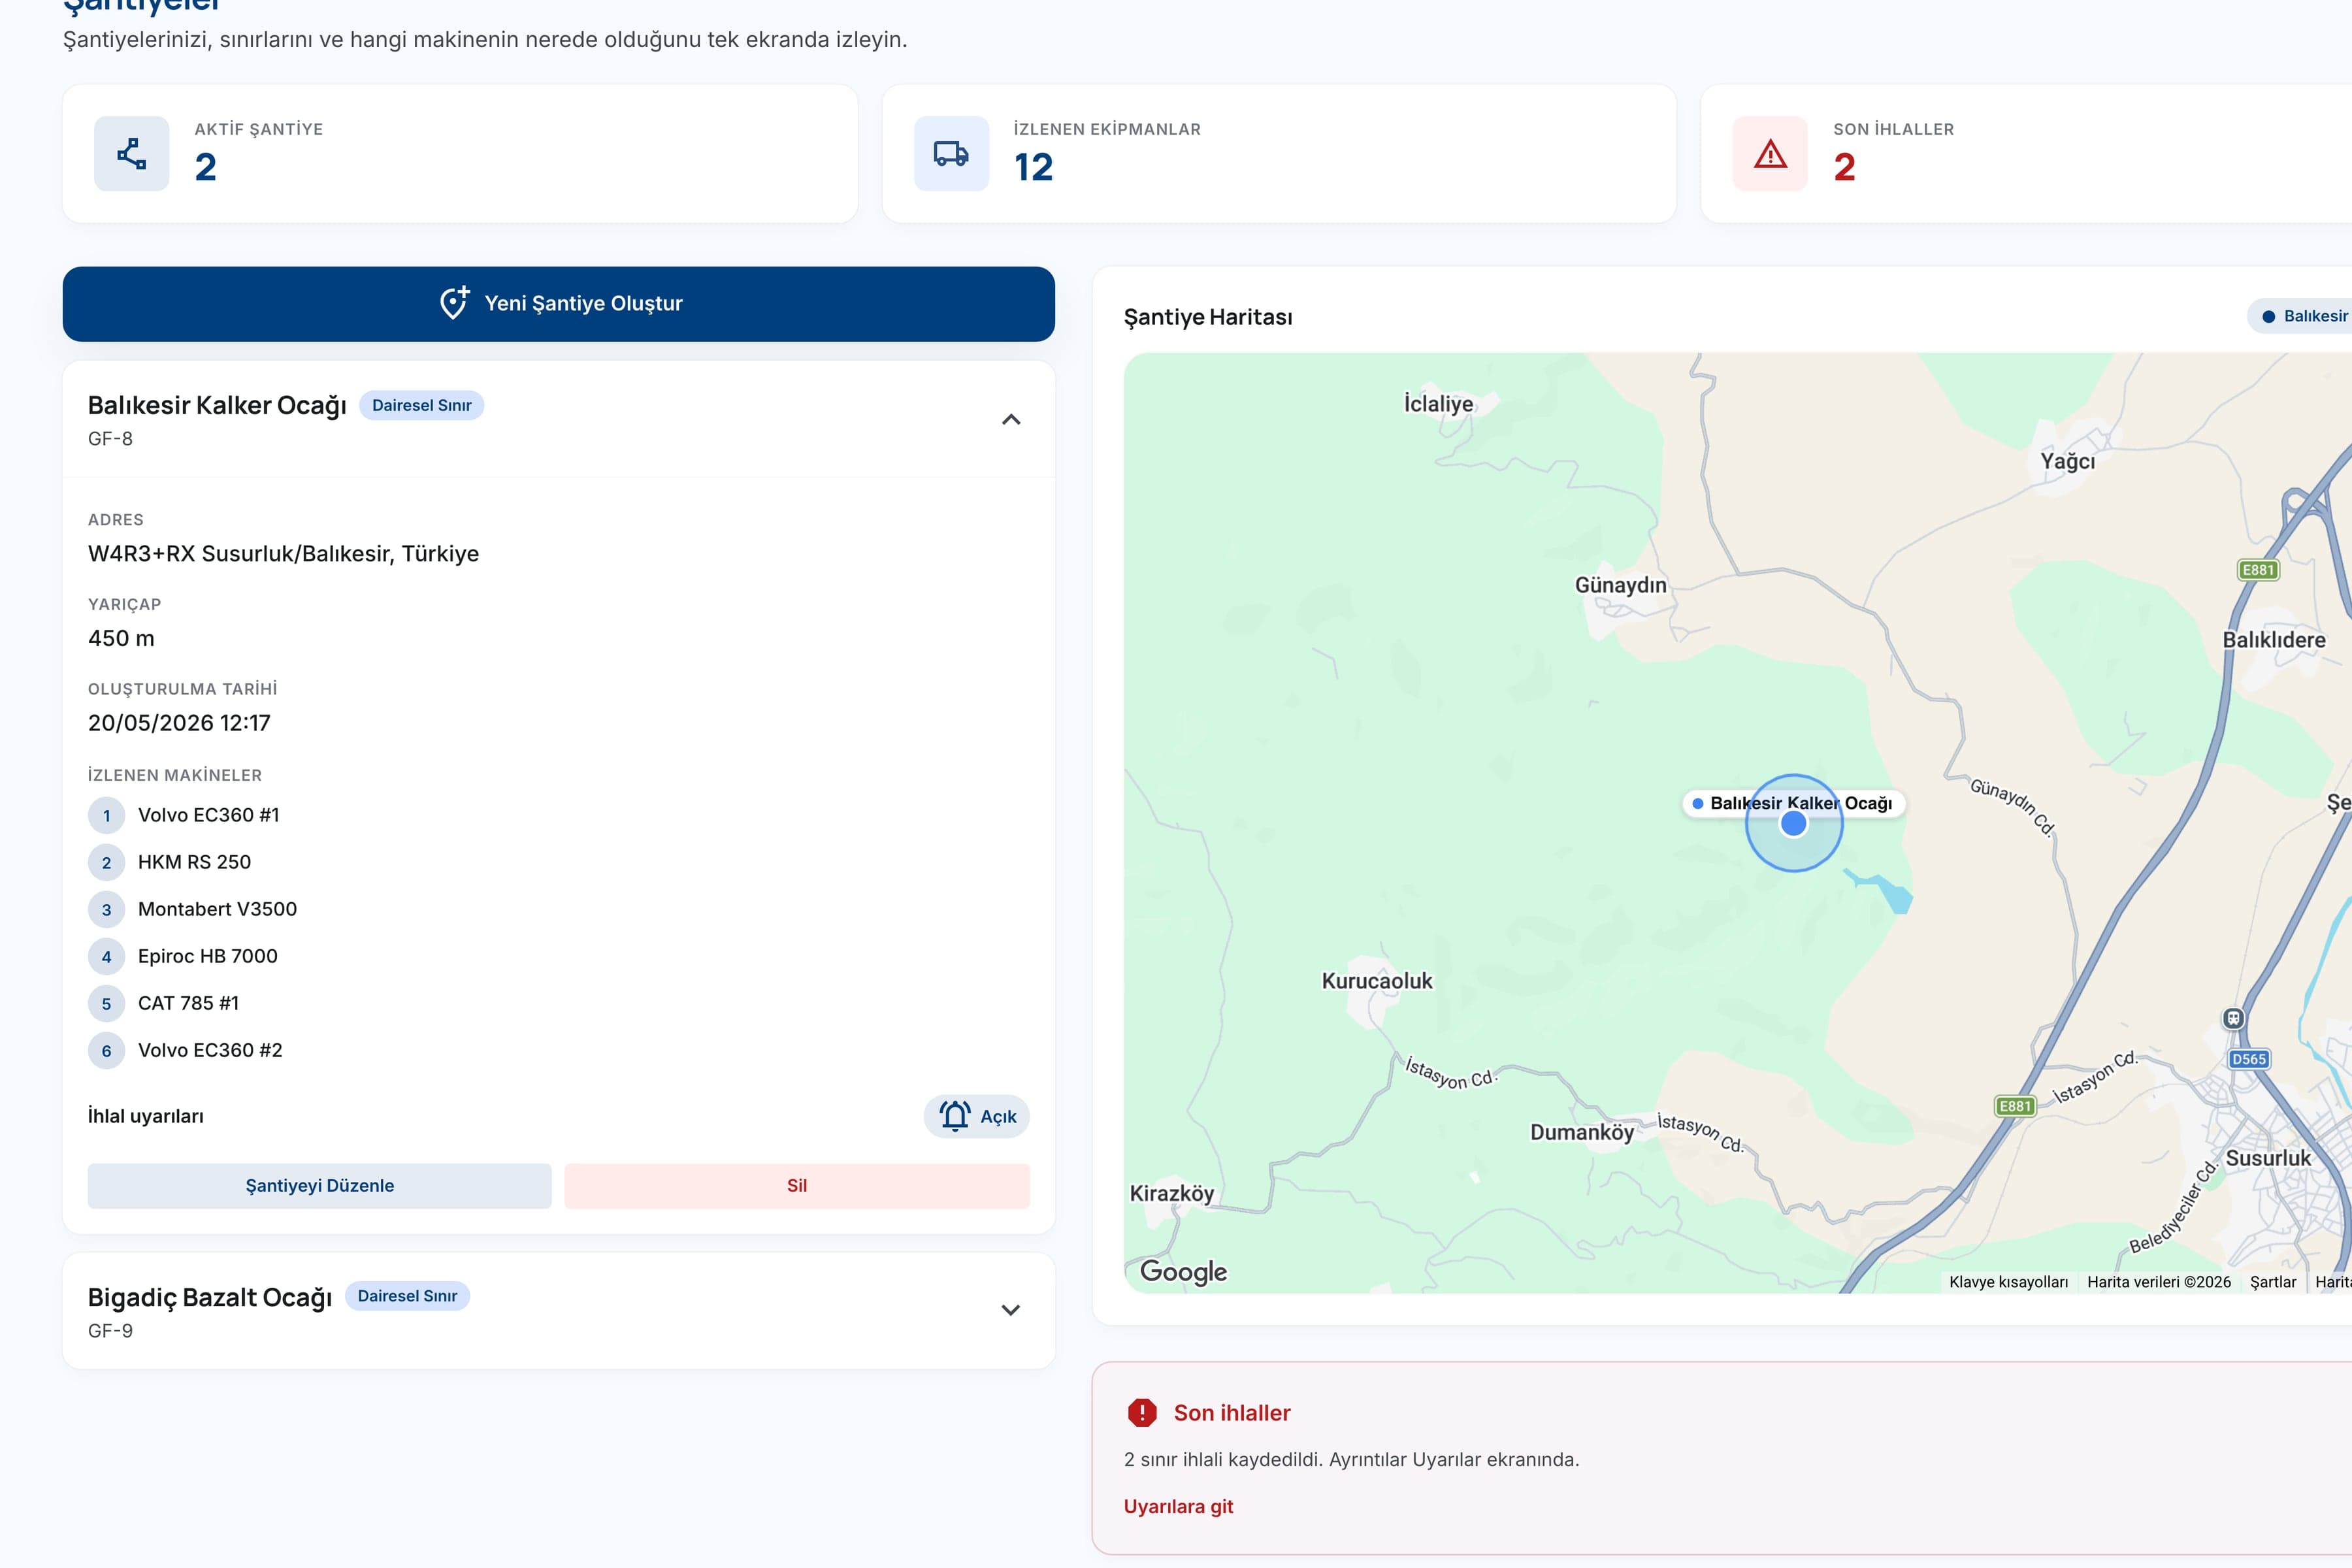Click the train station icon on map
Screen dimensions: 2352x1568
[2233, 1019]
